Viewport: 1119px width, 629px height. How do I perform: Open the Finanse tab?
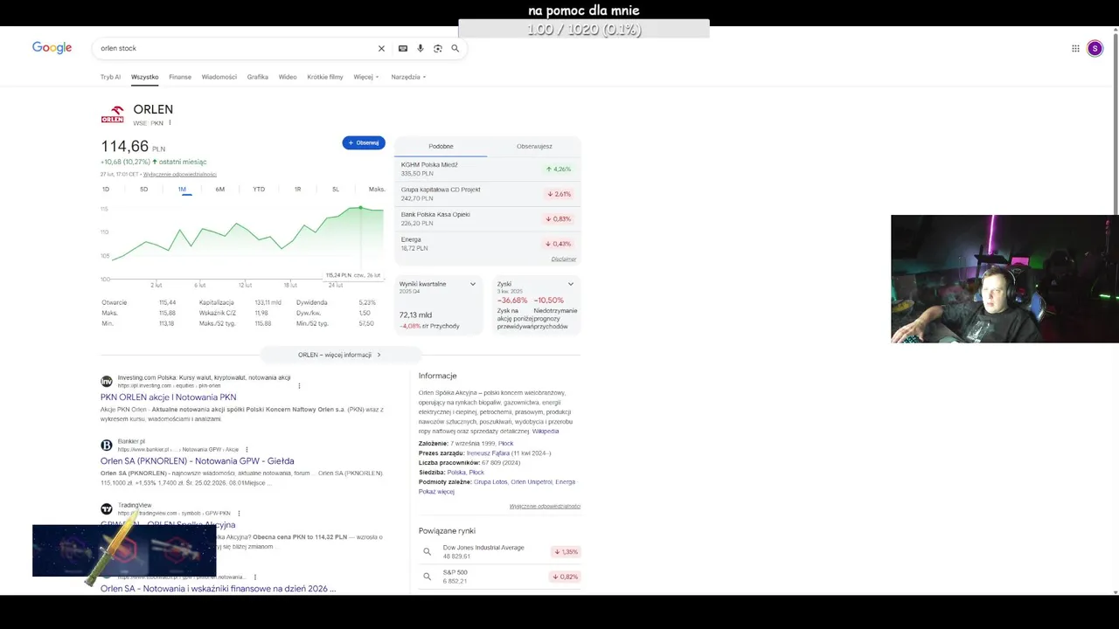(x=180, y=77)
